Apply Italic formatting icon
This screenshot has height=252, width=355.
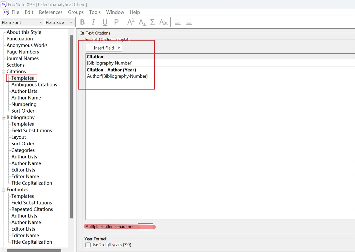coord(93,22)
